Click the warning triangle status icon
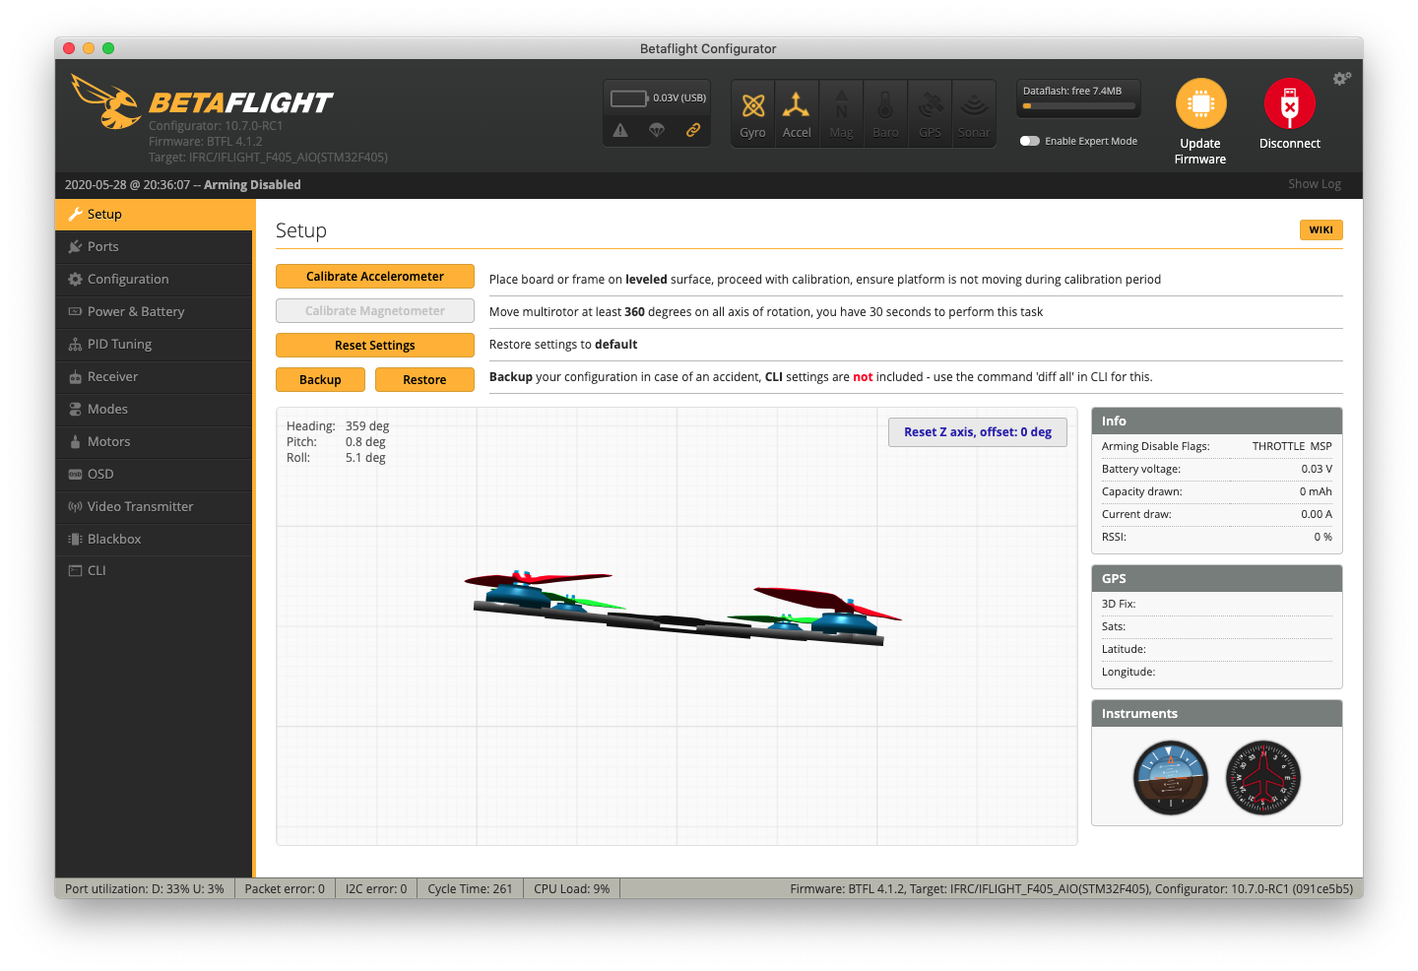 (620, 130)
